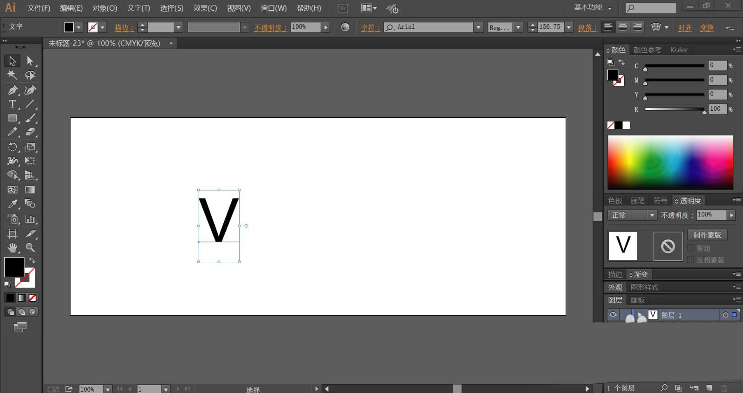
Task: Choose the Mesh tool
Action: coord(13,190)
